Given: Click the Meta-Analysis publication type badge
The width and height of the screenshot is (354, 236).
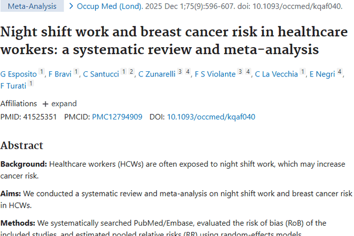Looking at the screenshot, I should (32, 6).
